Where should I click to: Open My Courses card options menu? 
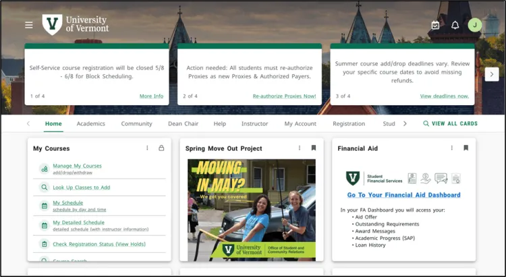click(x=147, y=148)
